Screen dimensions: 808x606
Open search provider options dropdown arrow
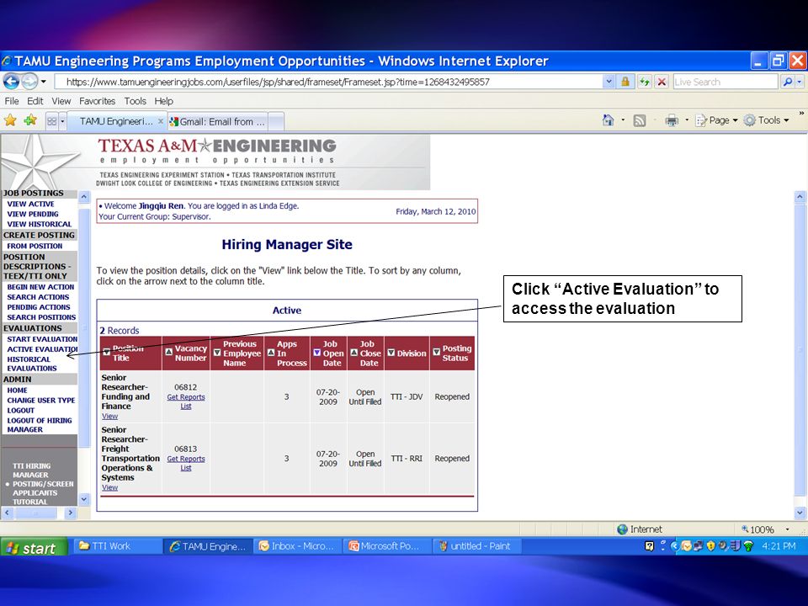pyautogui.click(x=800, y=82)
